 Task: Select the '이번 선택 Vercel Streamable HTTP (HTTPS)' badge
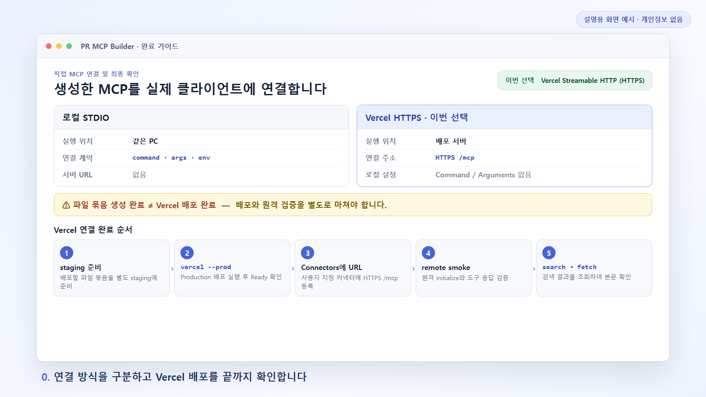pos(575,80)
